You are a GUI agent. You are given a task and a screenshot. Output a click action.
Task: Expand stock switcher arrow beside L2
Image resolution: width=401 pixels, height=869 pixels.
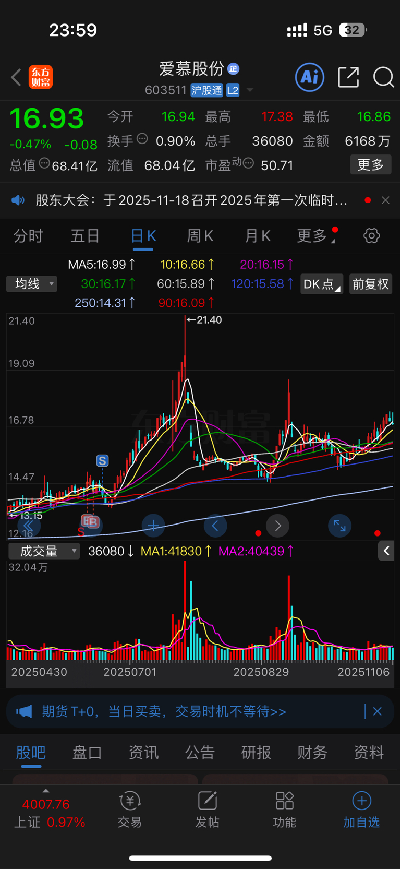click(250, 90)
